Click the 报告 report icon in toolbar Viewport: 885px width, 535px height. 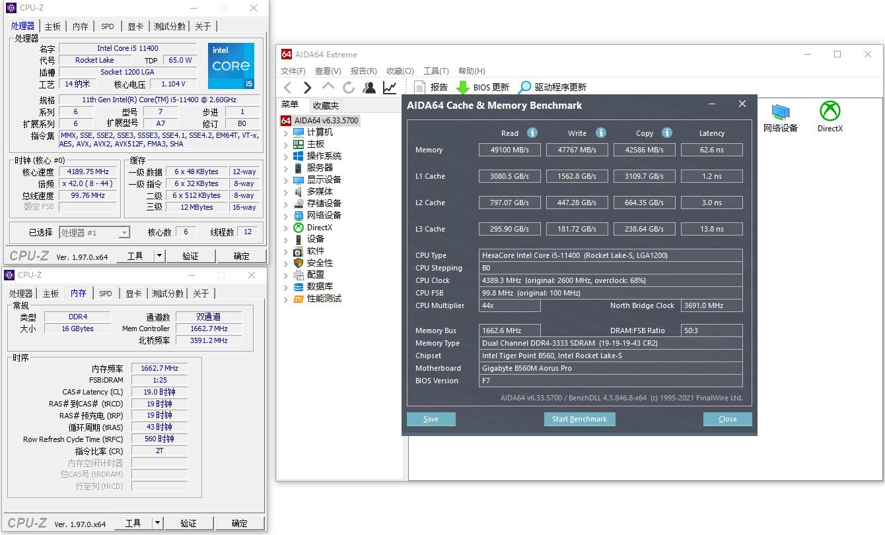(419, 88)
